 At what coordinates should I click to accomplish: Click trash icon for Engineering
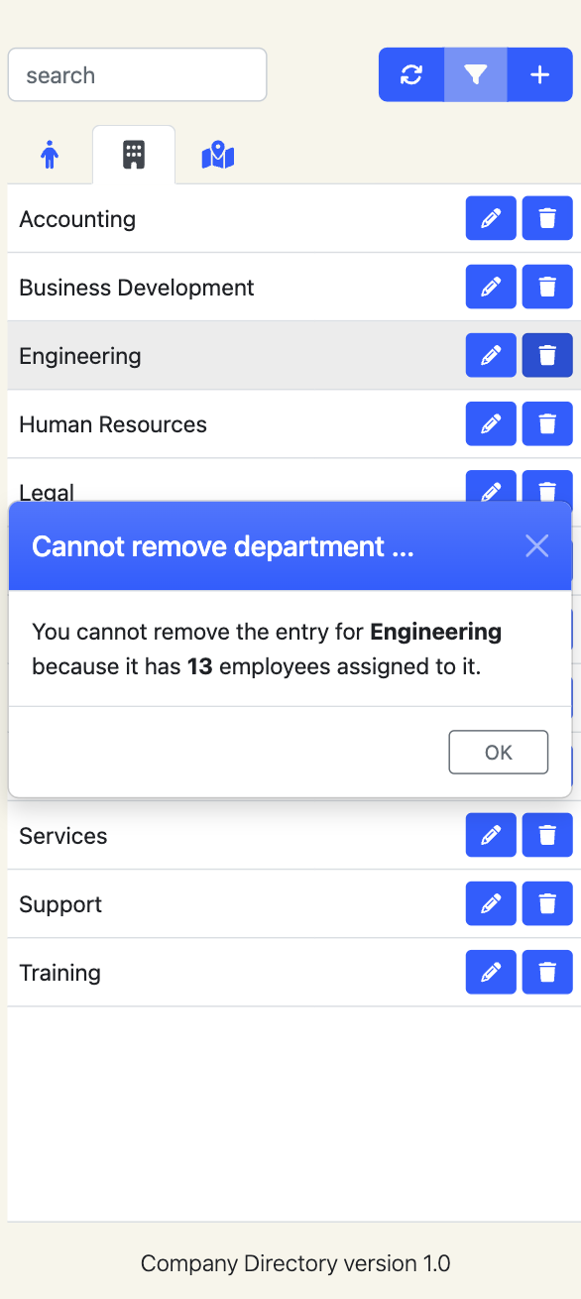[x=547, y=355]
